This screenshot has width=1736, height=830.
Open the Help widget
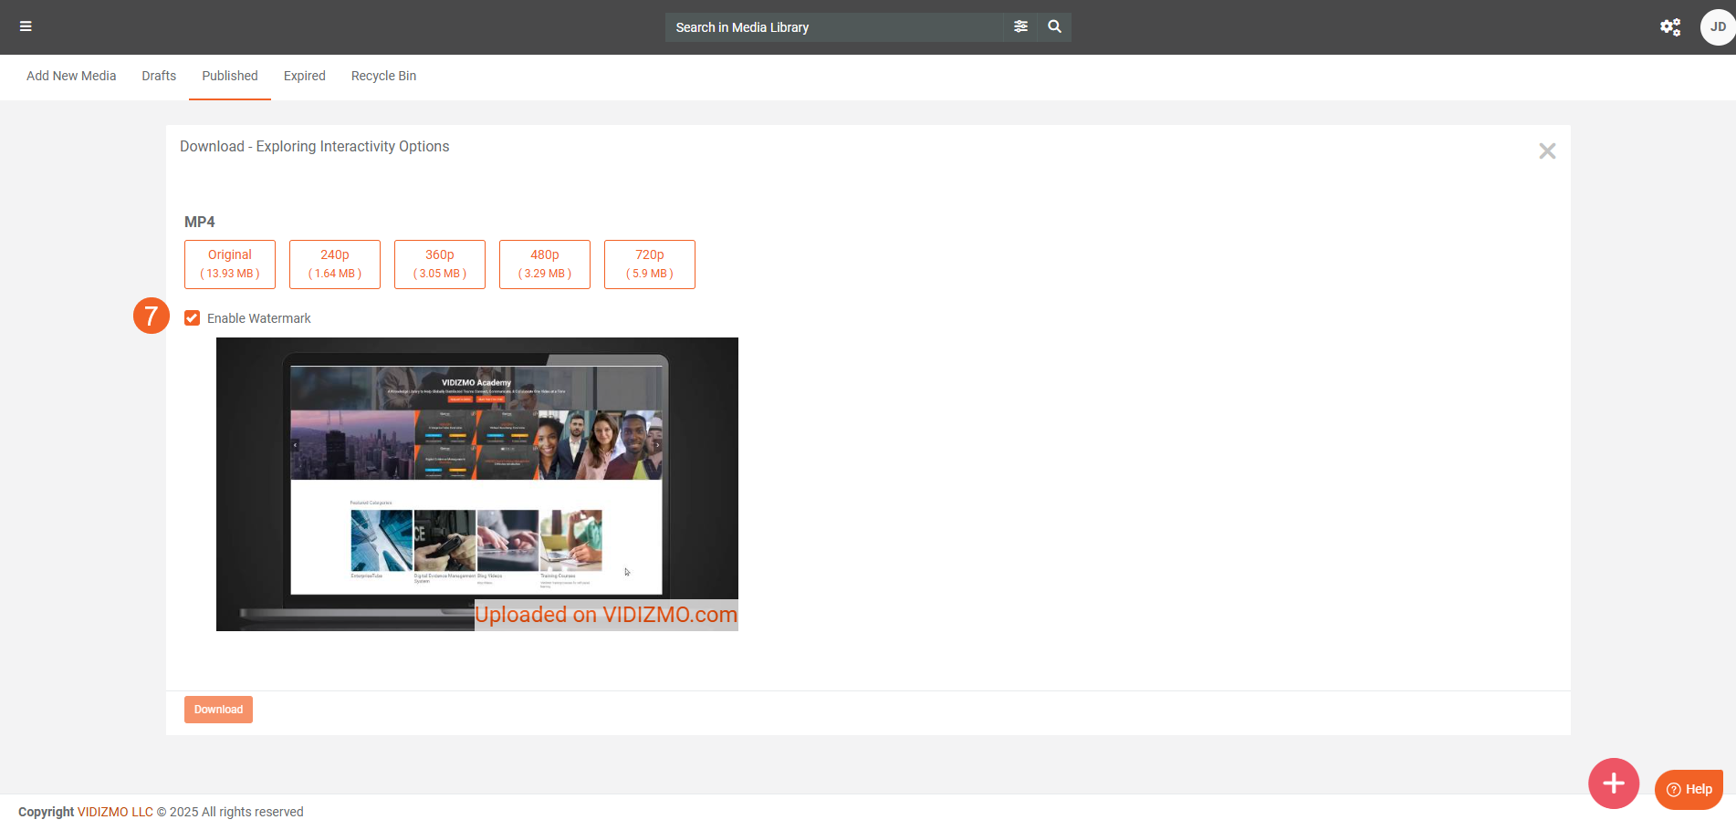1688,789
